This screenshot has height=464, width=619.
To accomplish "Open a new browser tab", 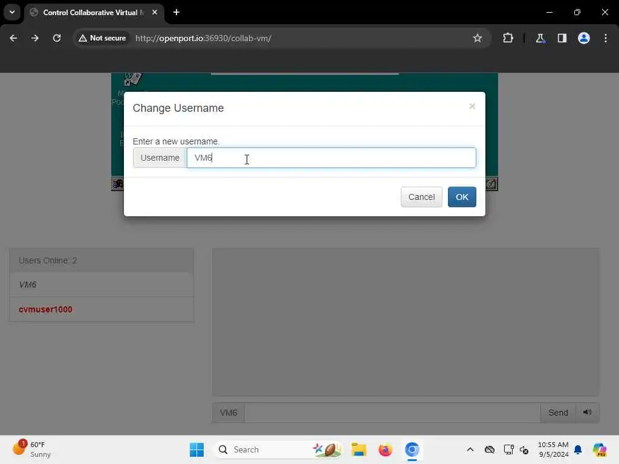I will 177,12.
